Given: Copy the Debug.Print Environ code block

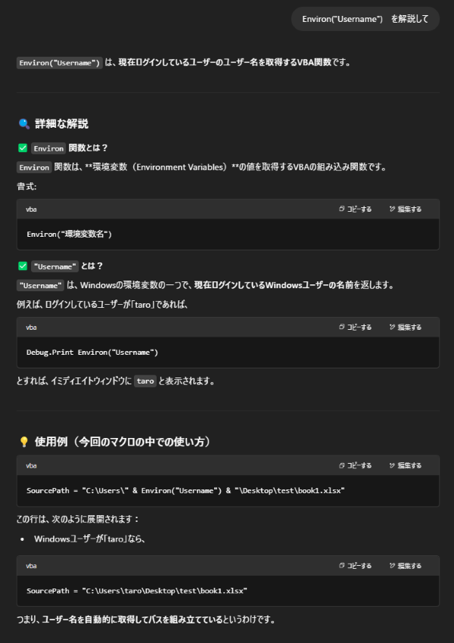Looking at the screenshot, I should [355, 328].
